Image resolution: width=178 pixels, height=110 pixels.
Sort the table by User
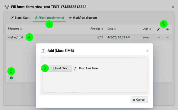point(147,29)
